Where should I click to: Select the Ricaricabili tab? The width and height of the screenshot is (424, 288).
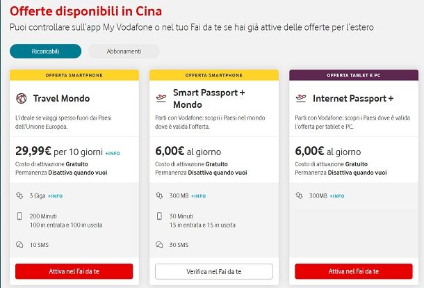point(45,51)
